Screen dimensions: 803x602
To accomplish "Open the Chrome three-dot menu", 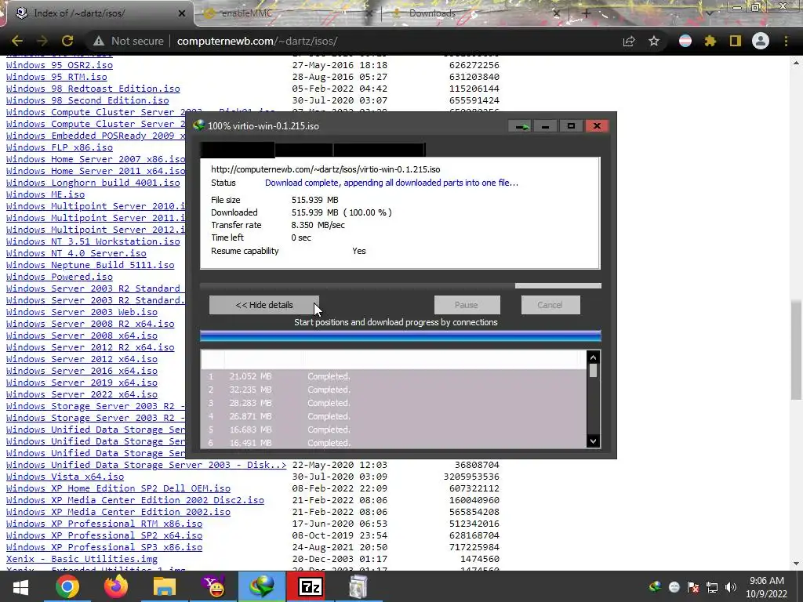I will click(786, 41).
